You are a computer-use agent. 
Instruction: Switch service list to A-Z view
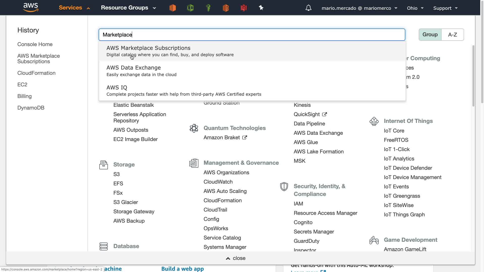(x=452, y=35)
